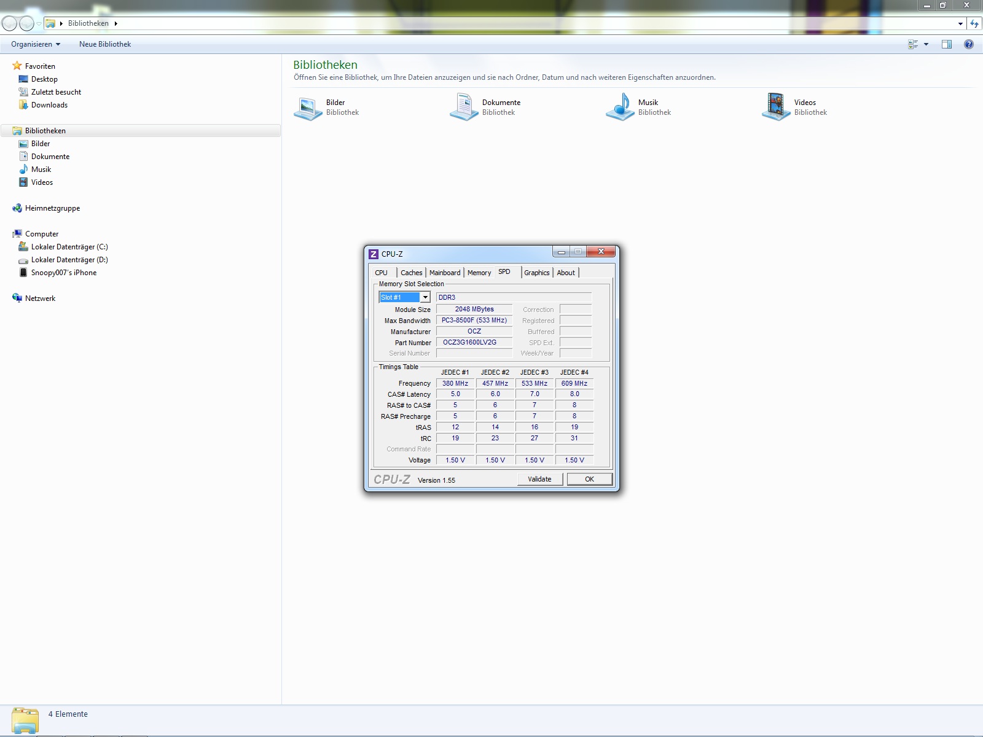
Task: Switch to the Graphics tab
Action: coord(537,273)
